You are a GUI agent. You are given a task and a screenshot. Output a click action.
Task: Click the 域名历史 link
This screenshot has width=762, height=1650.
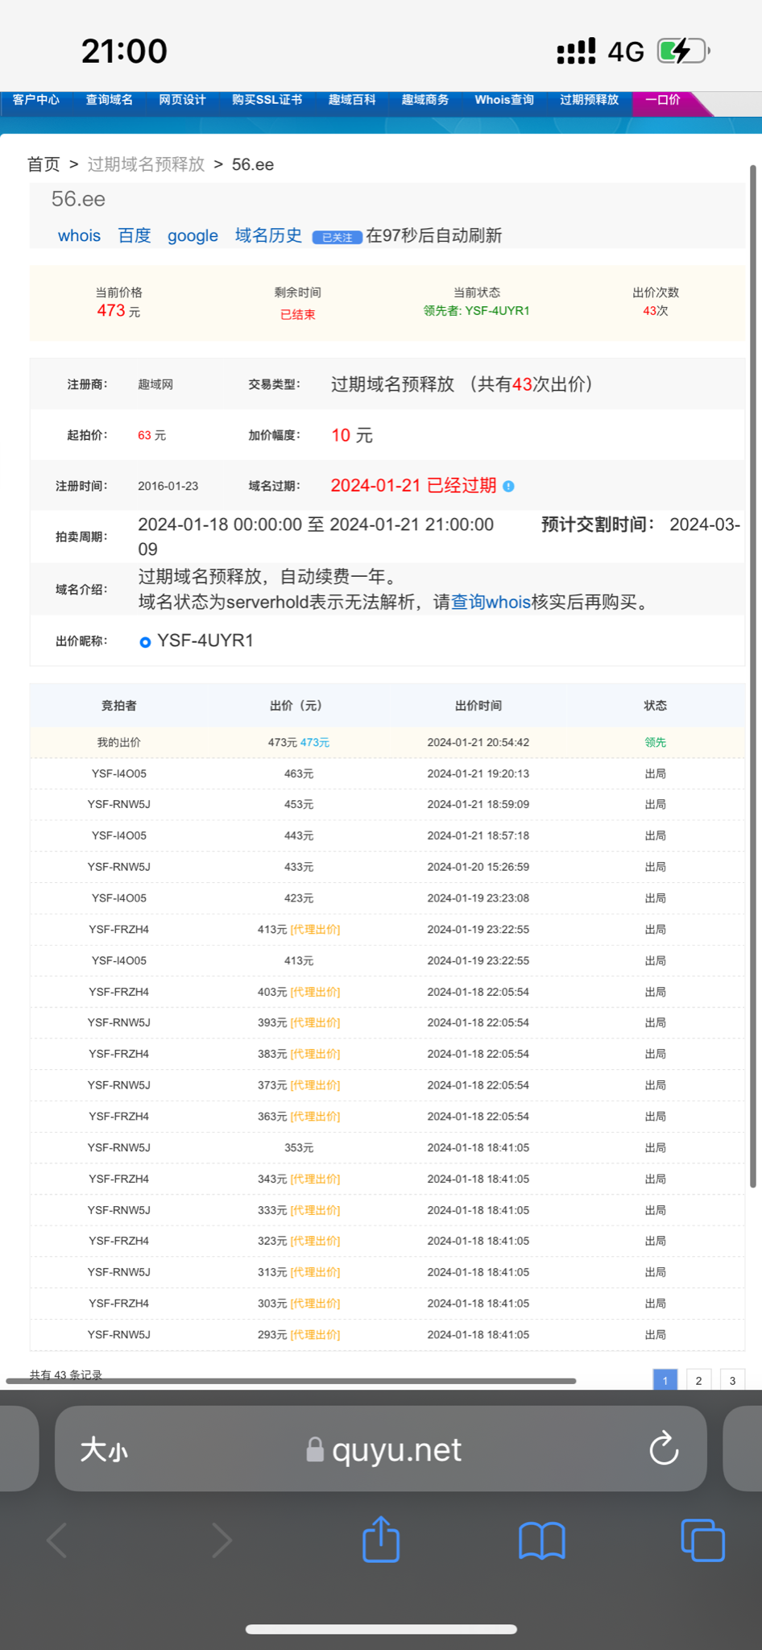coord(268,236)
